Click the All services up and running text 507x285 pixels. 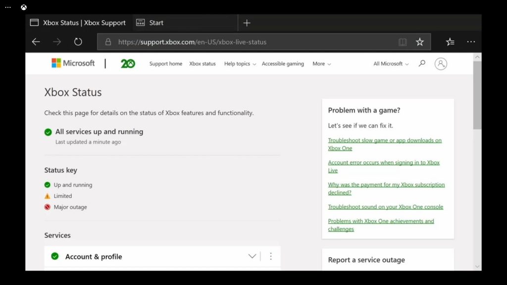(x=99, y=132)
